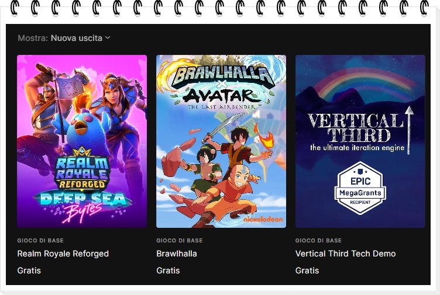Open Realm Royale Reforged cover art

point(82,141)
